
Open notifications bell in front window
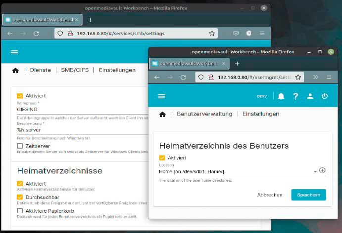click(281, 96)
